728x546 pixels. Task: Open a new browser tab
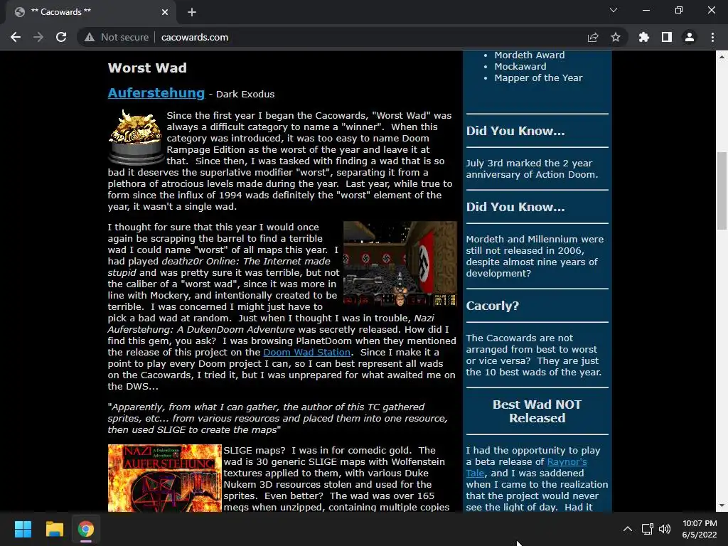[192, 12]
